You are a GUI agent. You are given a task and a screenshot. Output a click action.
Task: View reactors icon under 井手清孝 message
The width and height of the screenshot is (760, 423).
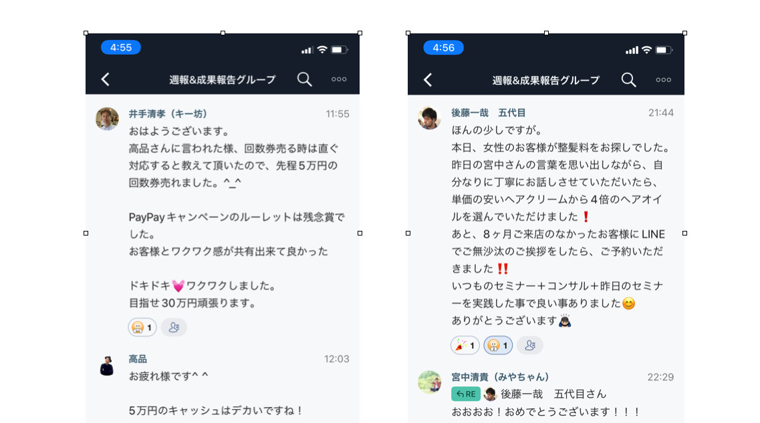tap(174, 328)
